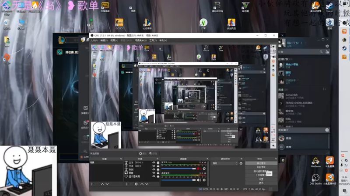Create new group chat plus icon
Image resolution: width=350 pixels, height=196 pixels.
(x=327, y=130)
